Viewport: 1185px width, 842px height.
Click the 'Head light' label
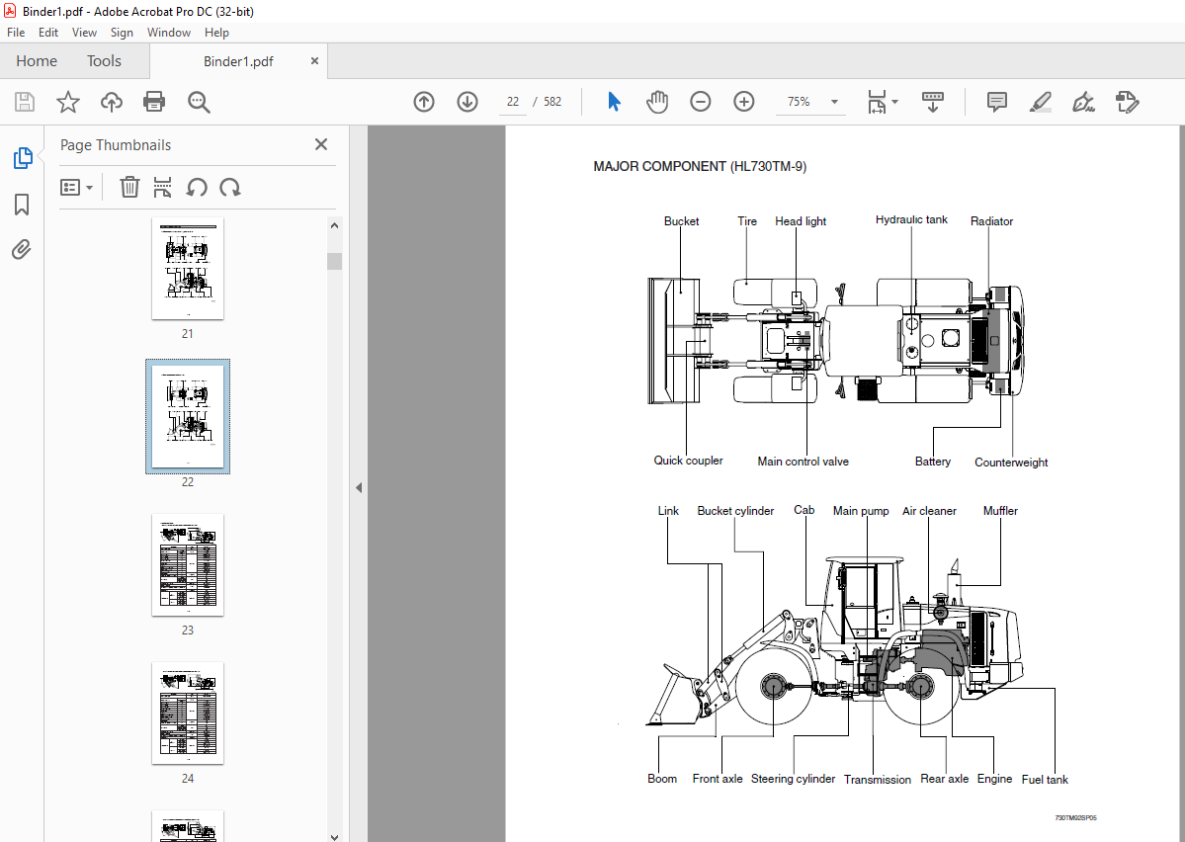click(801, 221)
